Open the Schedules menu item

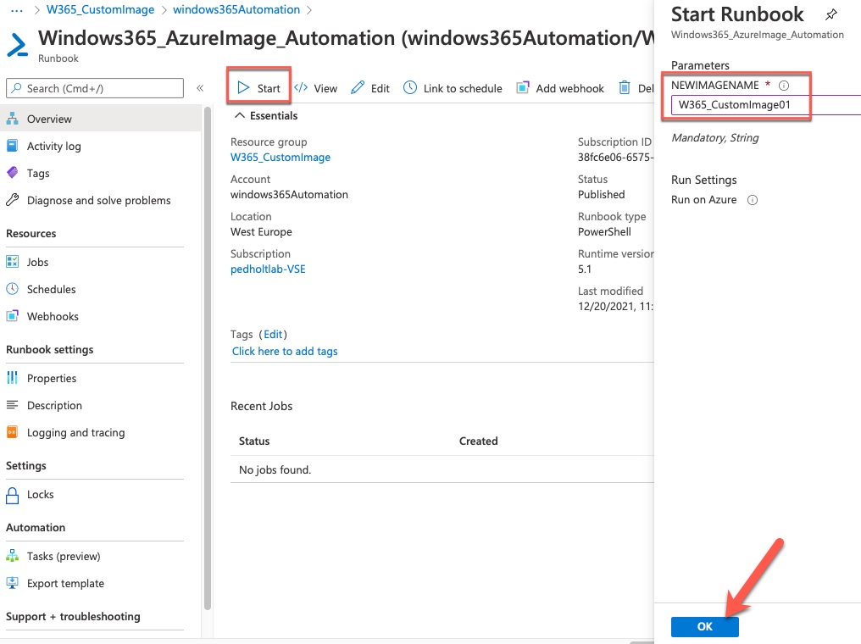click(x=101, y=289)
